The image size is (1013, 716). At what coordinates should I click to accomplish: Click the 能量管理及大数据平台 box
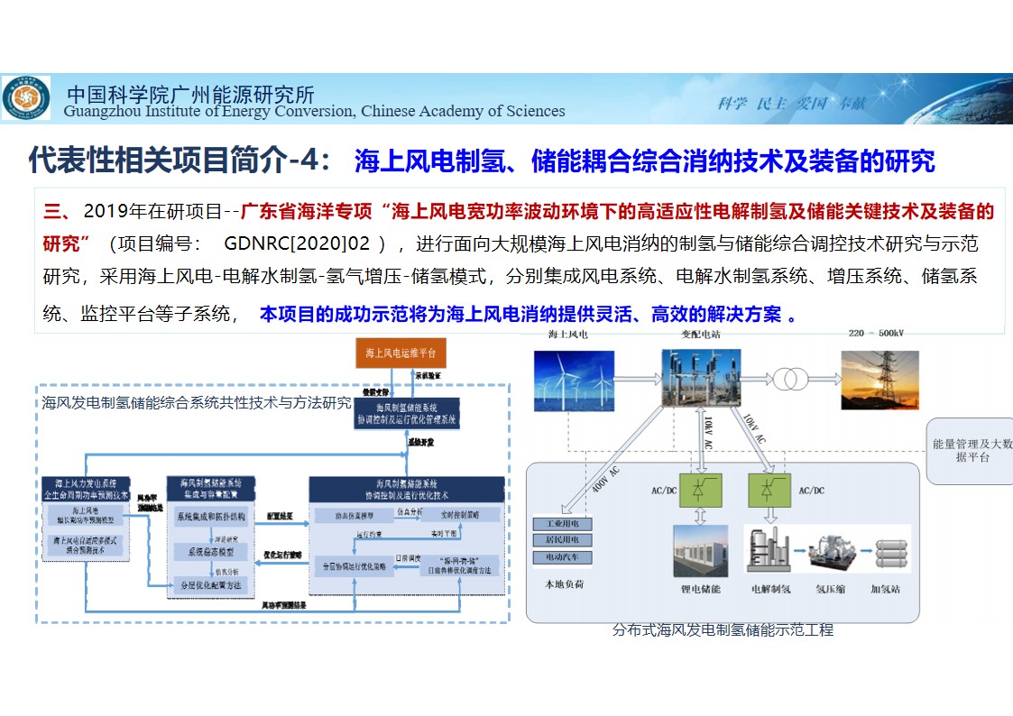point(972,451)
